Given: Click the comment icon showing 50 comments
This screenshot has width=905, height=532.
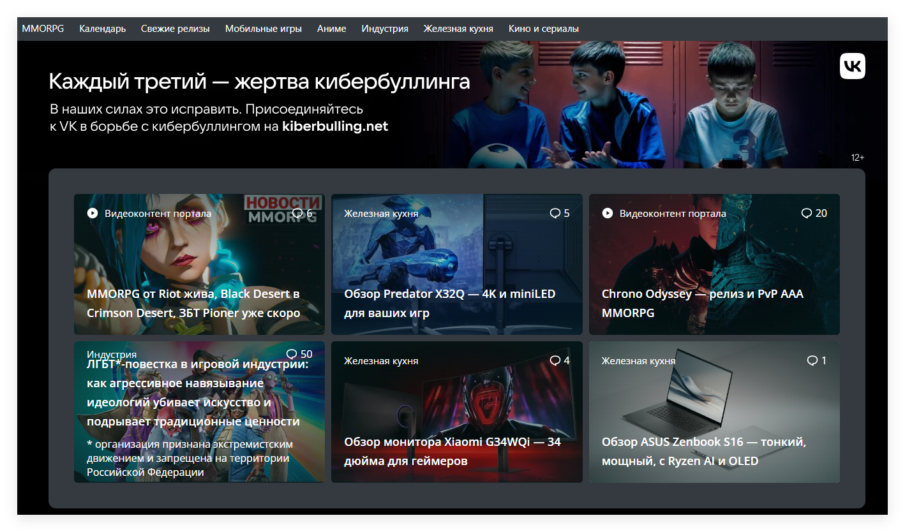Looking at the screenshot, I should click(x=292, y=354).
